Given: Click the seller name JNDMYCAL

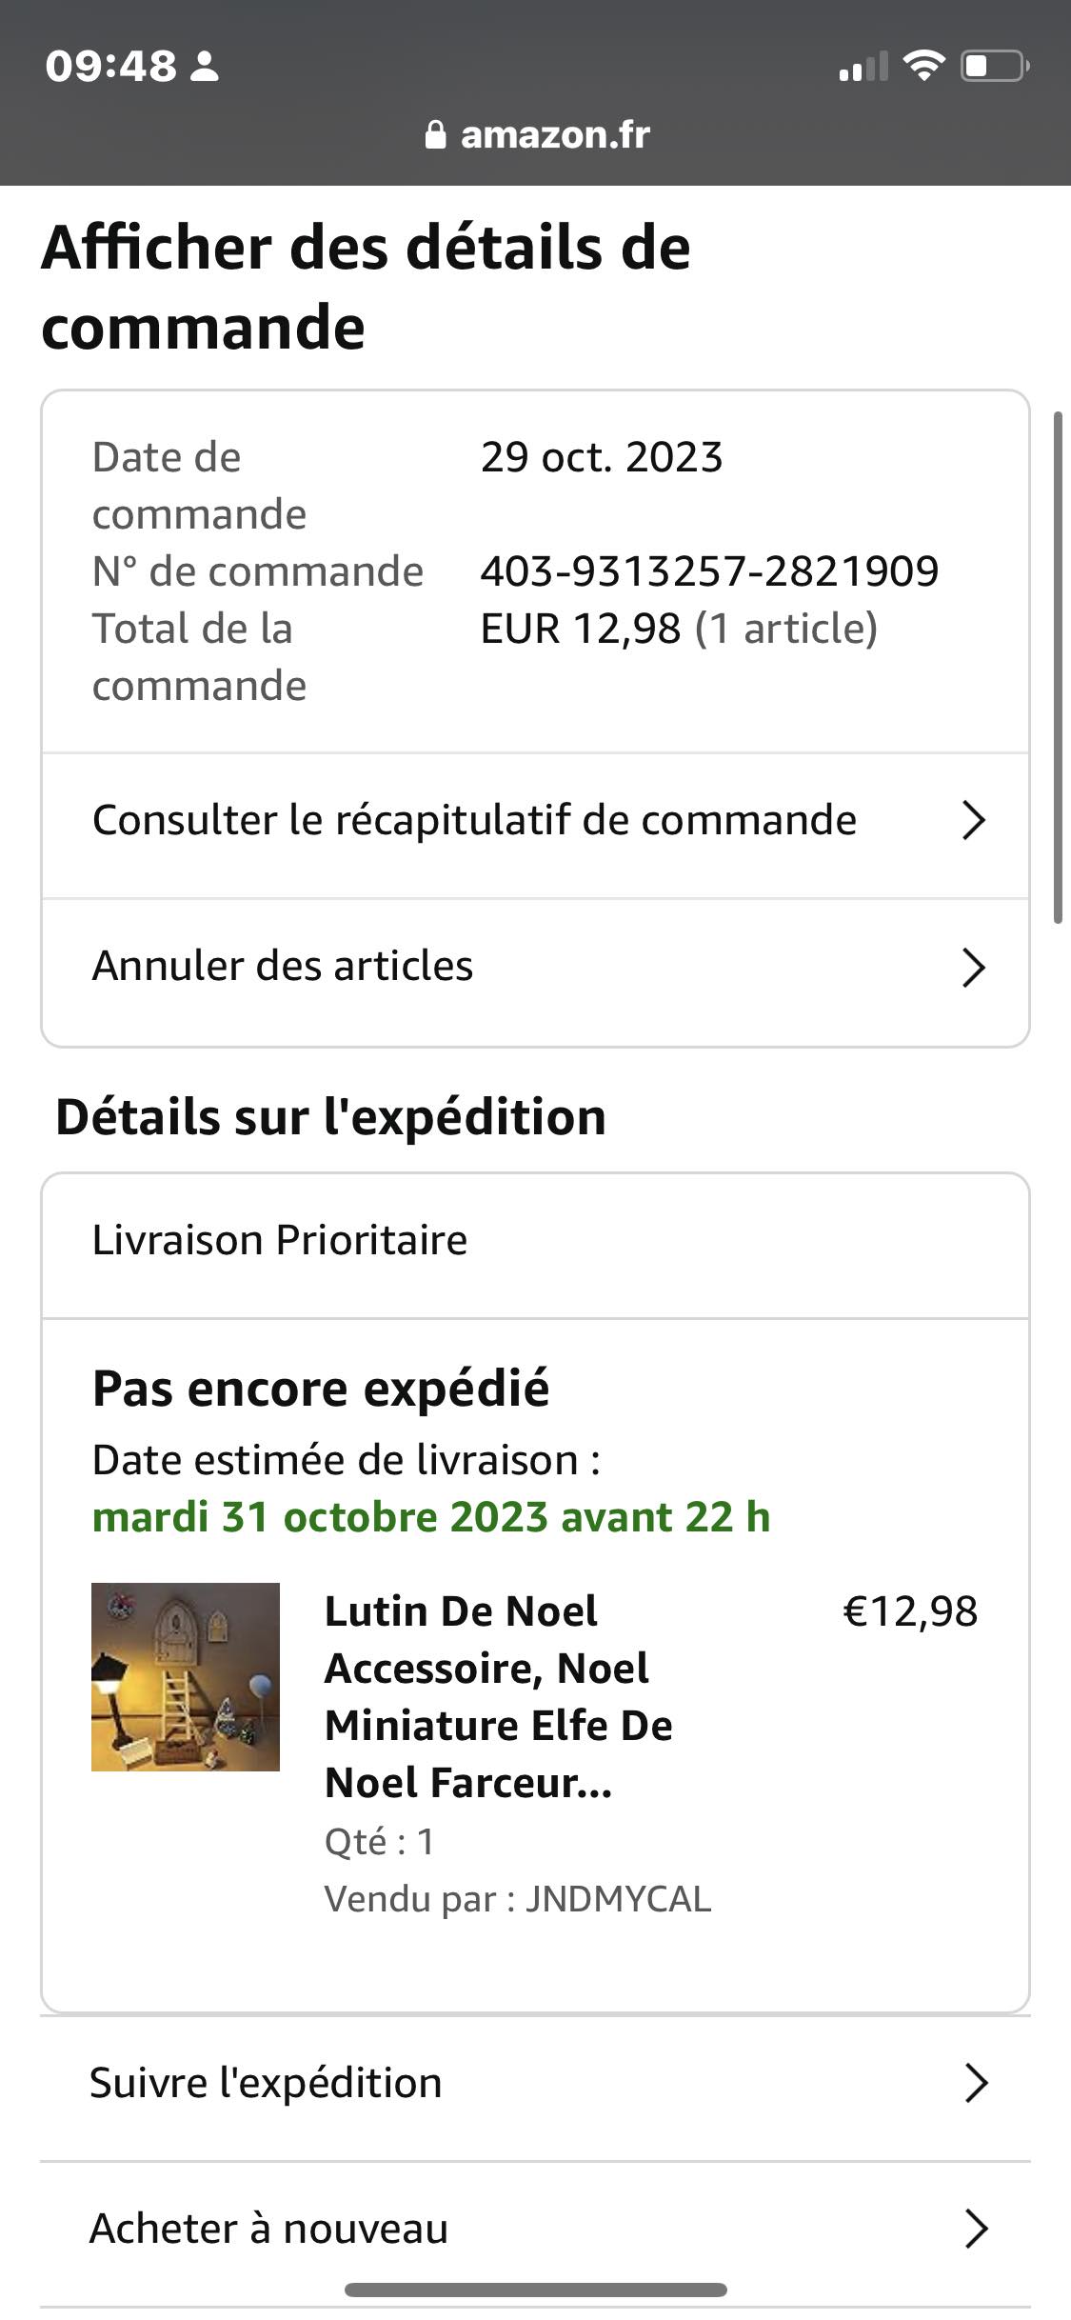Looking at the screenshot, I should click(618, 1899).
